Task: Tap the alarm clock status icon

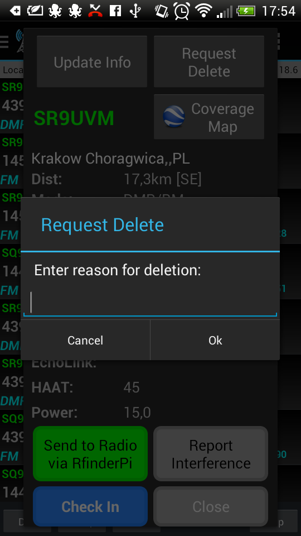Action: point(182,11)
